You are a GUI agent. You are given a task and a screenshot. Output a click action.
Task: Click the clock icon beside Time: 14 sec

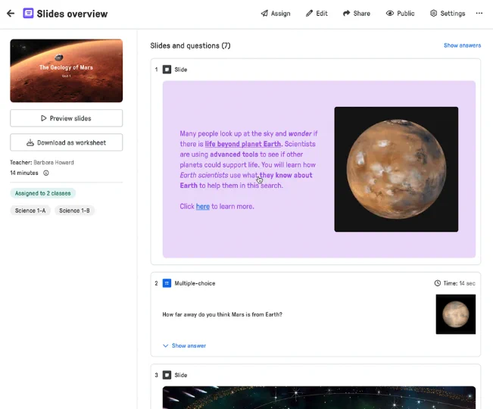coord(438,283)
